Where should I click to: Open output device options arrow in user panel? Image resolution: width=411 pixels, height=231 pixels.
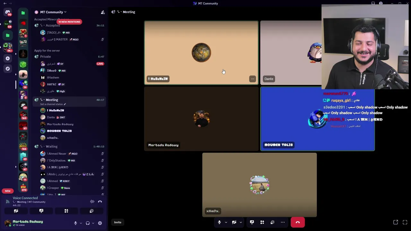coord(93,223)
